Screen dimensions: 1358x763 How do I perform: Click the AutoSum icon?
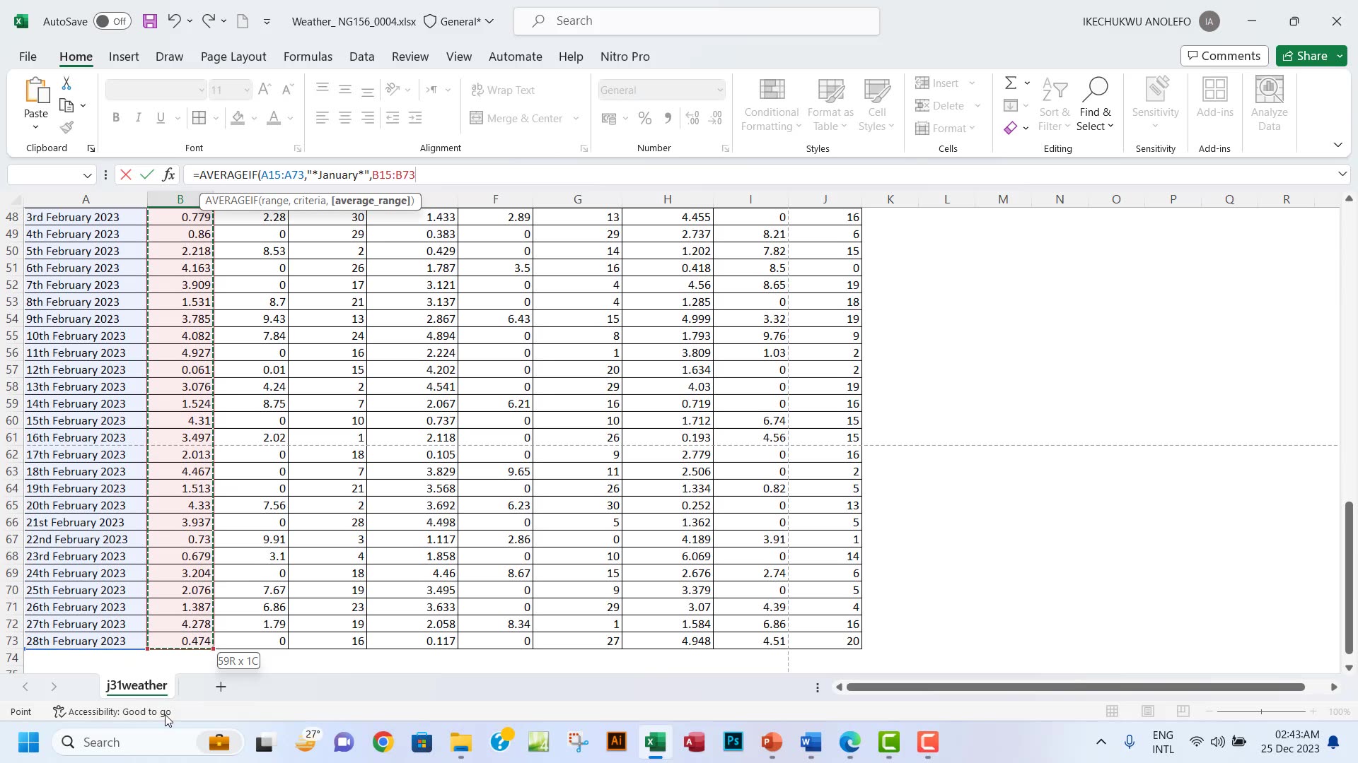coord(1010,83)
